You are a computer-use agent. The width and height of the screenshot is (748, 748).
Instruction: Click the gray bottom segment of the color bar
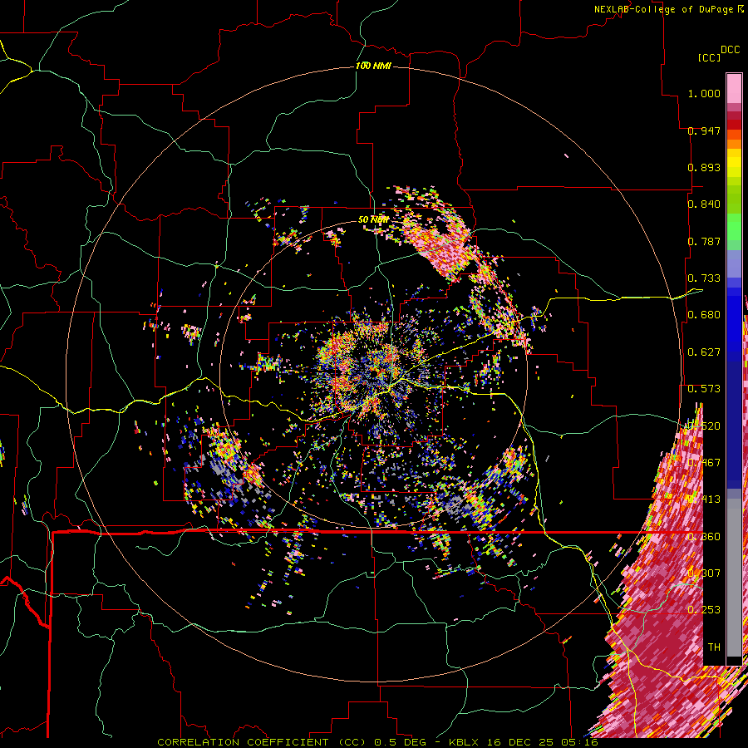point(734,578)
